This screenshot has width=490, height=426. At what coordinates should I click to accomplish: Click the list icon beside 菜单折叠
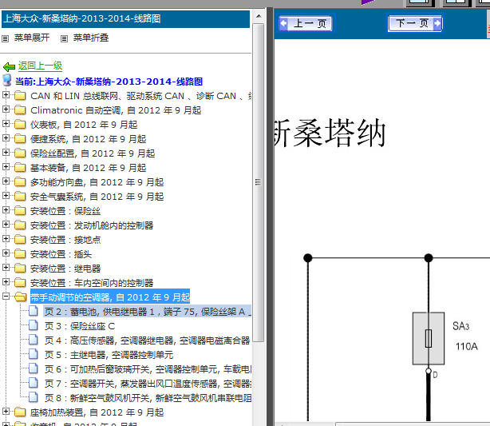tap(64, 39)
